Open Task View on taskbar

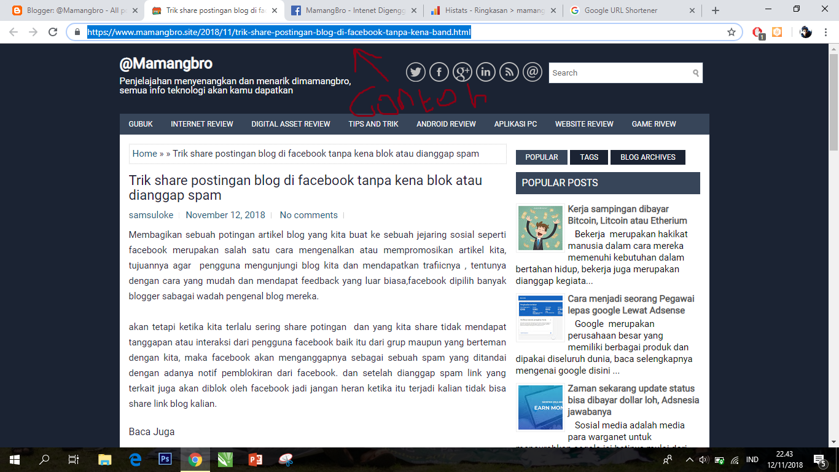point(74,460)
